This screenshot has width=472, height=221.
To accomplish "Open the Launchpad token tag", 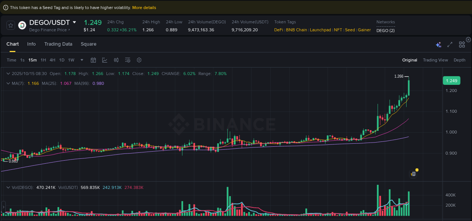I will pyautogui.click(x=320, y=30).
